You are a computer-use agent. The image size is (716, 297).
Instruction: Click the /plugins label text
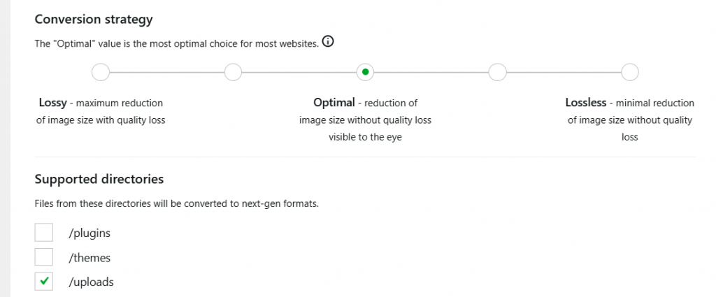click(x=89, y=233)
